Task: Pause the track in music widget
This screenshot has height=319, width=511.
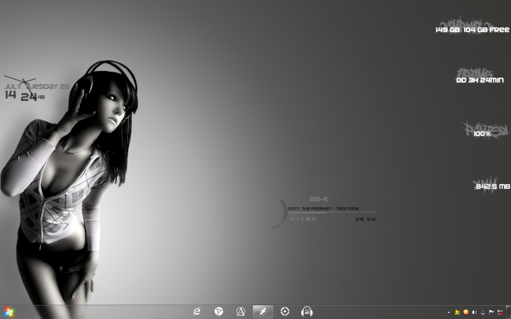Action: [x=302, y=219]
